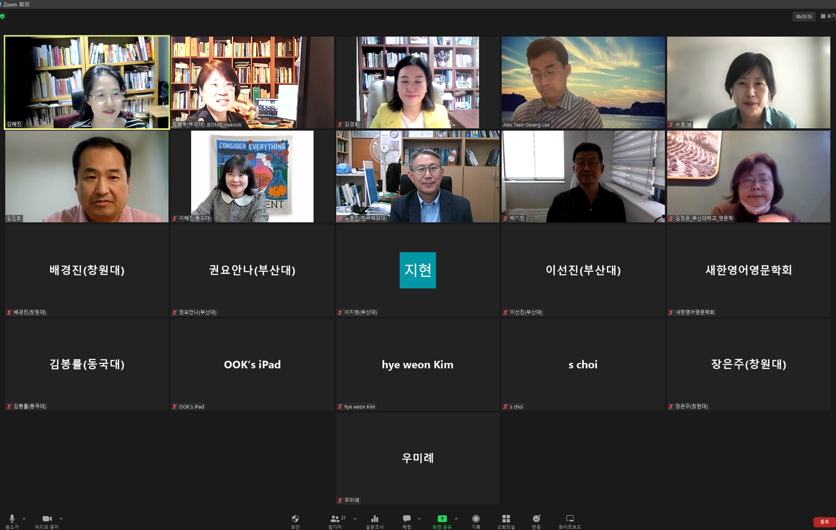The height and width of the screenshot is (530, 836).
Task: Expand audio options arrow beside microphone
Action: (x=24, y=519)
